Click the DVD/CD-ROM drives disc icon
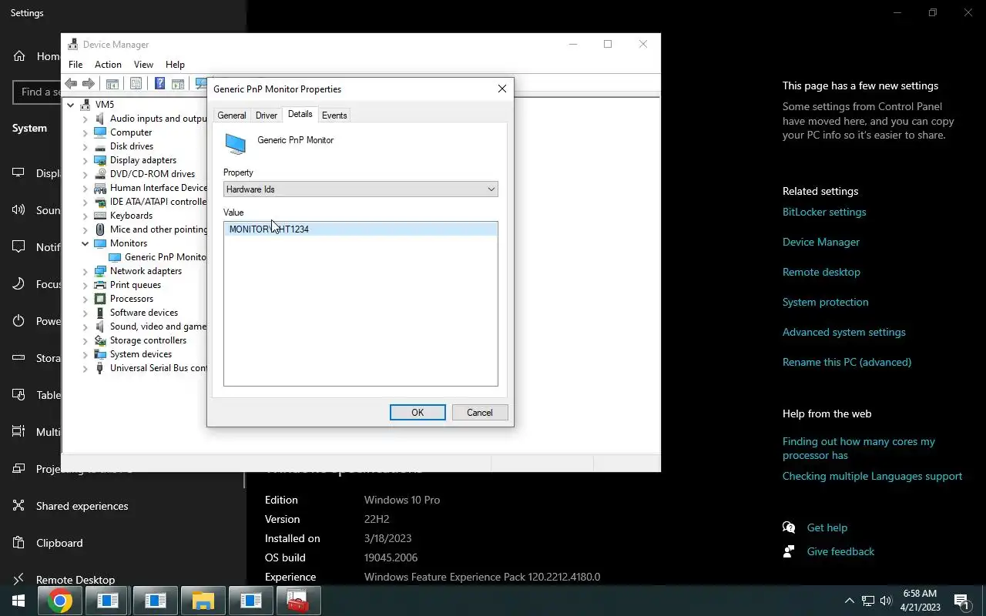The image size is (986, 616). pyautogui.click(x=100, y=174)
